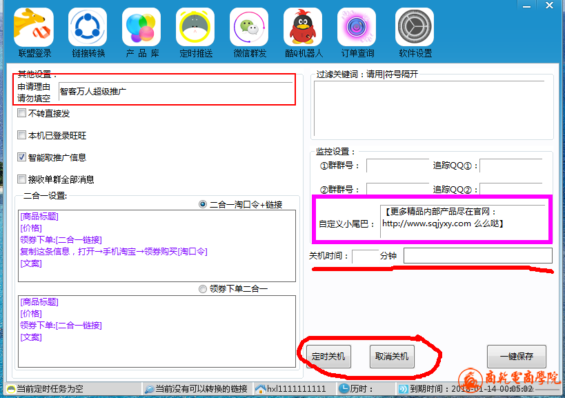Minimize the window
The height and width of the screenshot is (398, 565).
pos(526,6)
